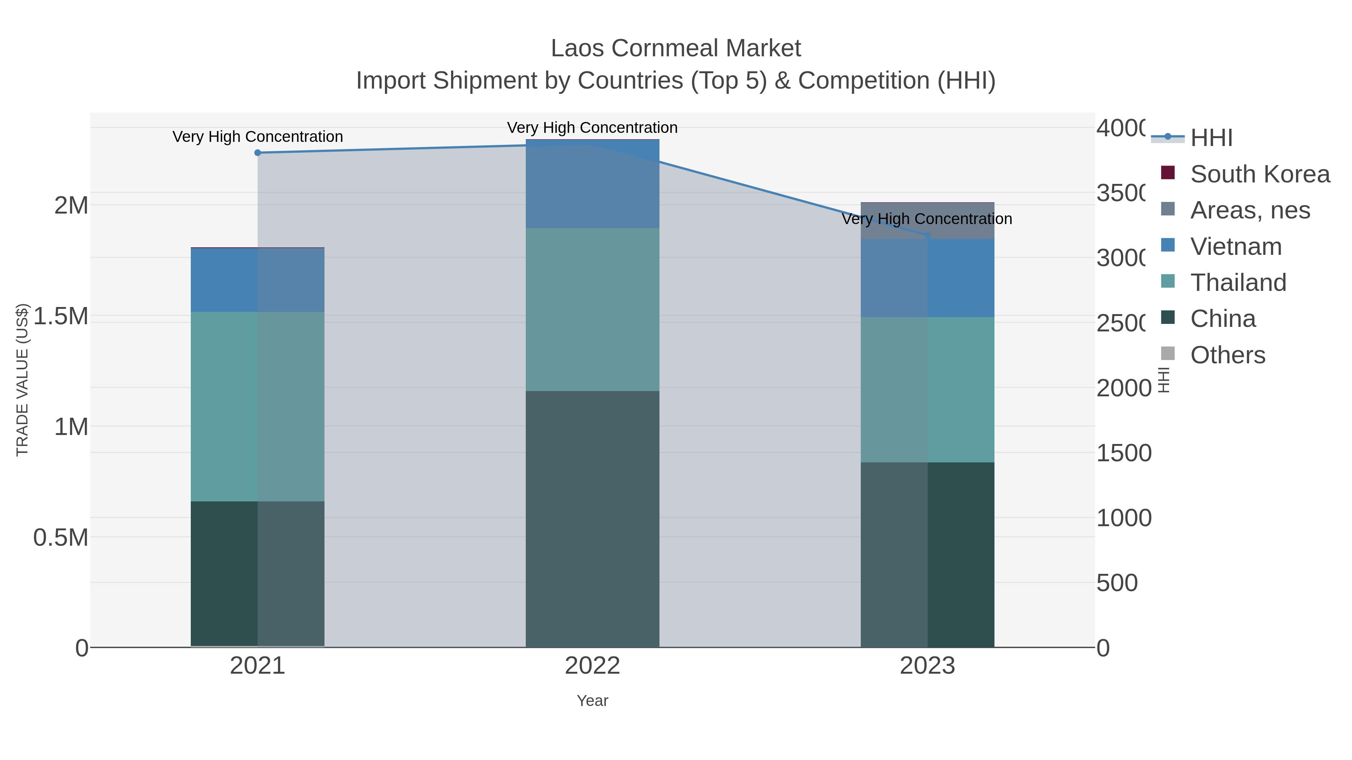Click the 2023 x-axis label
Viewport: 1352px width, 760px height.
tap(927, 666)
